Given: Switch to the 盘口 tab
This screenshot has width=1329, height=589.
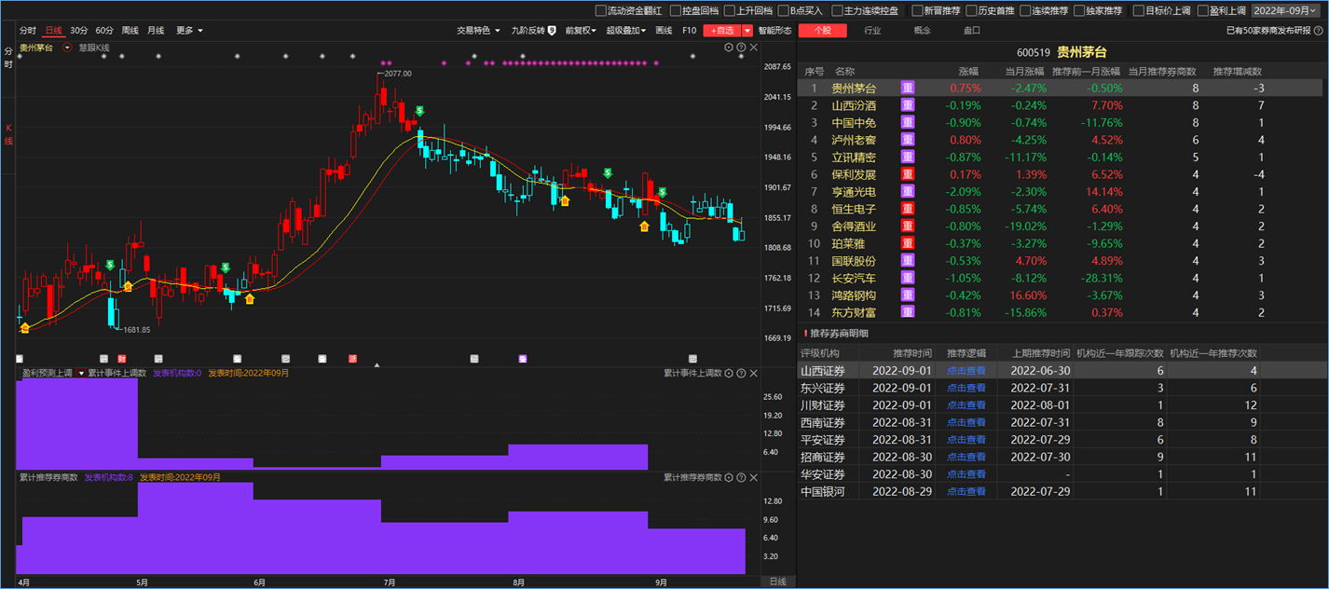Looking at the screenshot, I should pos(971,31).
